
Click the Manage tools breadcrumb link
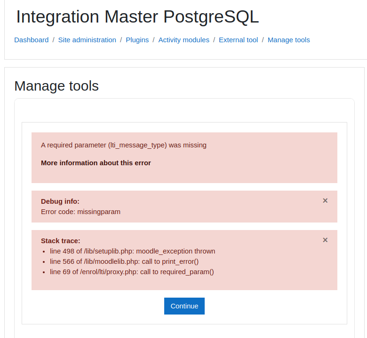(x=288, y=40)
